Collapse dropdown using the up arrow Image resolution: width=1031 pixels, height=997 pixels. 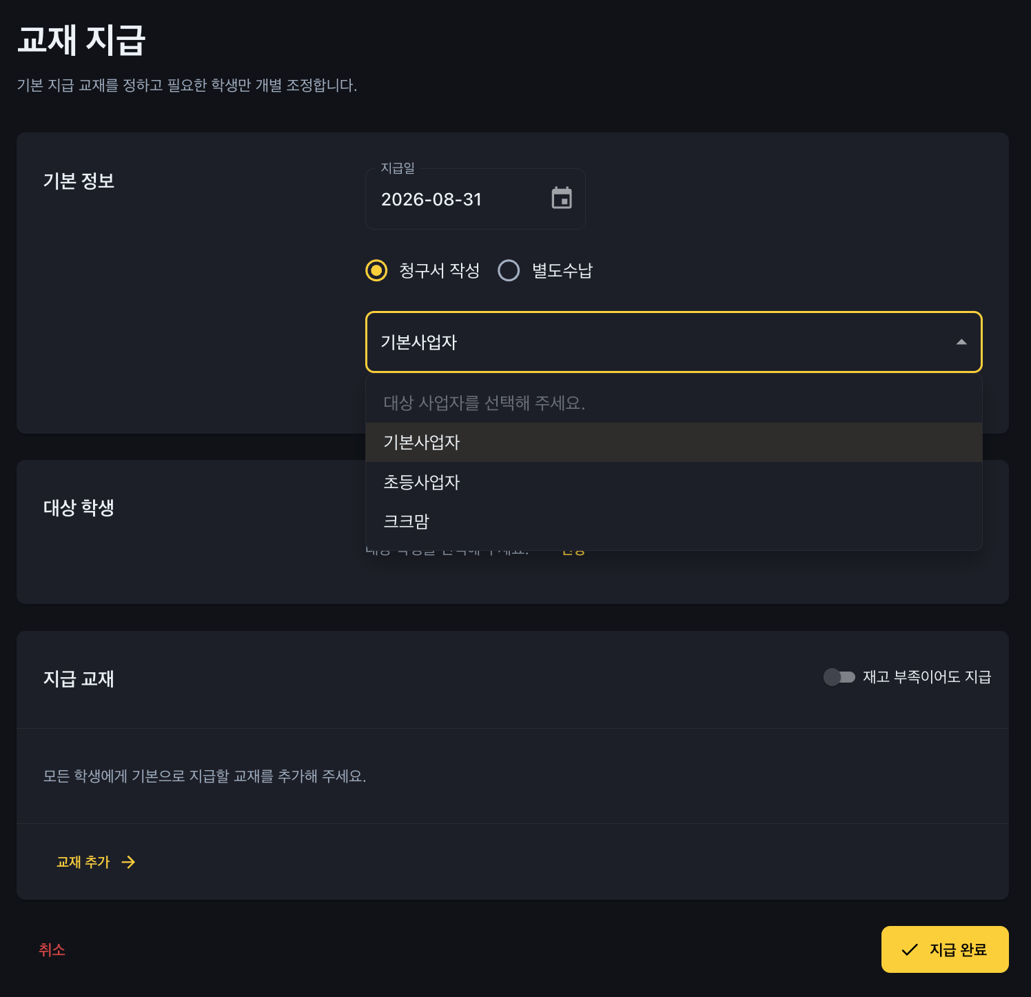[961, 342]
